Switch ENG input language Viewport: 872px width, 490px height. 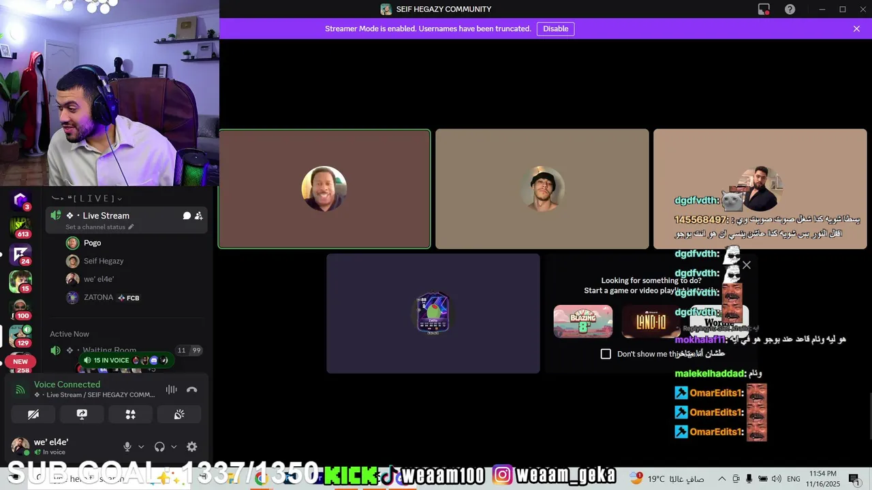click(x=794, y=479)
